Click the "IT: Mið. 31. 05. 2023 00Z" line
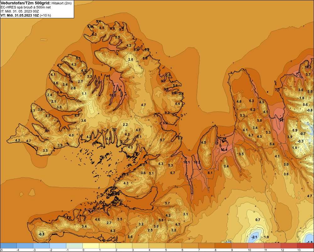Image resolution: width=314 pixels, height=252 pixels. click(20, 11)
